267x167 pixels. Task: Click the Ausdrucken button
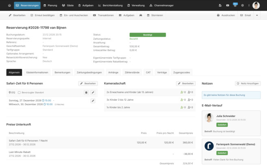(226, 15)
